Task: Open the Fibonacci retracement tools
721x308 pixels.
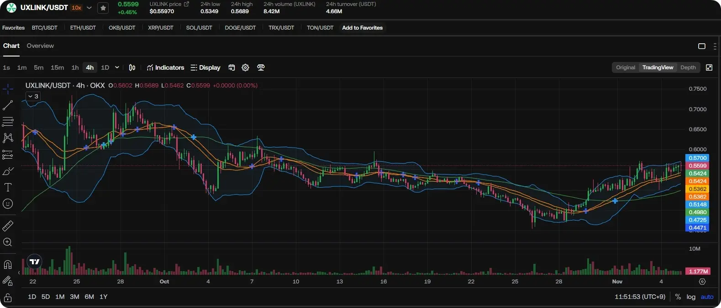Action: pos(8,122)
